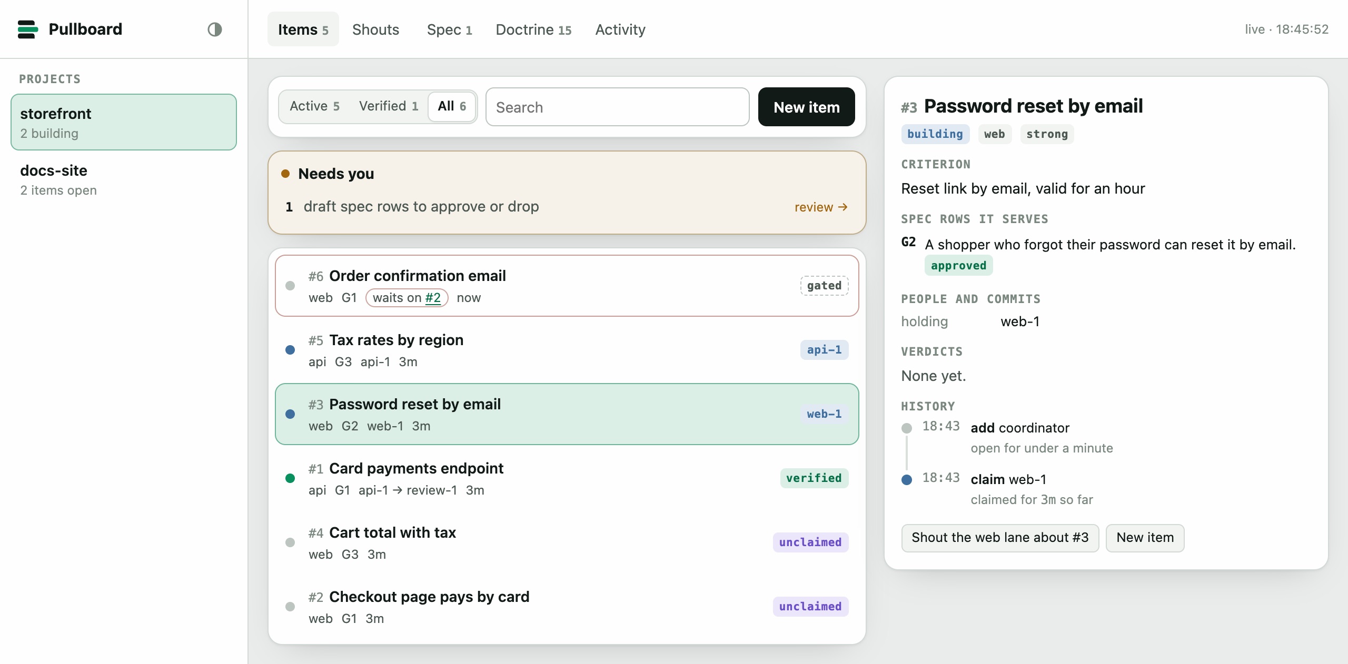
Task: Click the blue status dot of item #5
Action: coord(290,350)
